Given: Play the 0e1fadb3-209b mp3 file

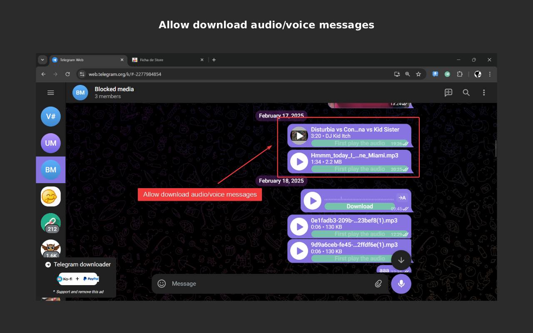Looking at the screenshot, I should click(x=299, y=226).
